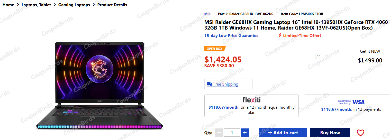Increase quantity with the plus button
The width and height of the screenshot is (390, 140).
click(x=245, y=133)
